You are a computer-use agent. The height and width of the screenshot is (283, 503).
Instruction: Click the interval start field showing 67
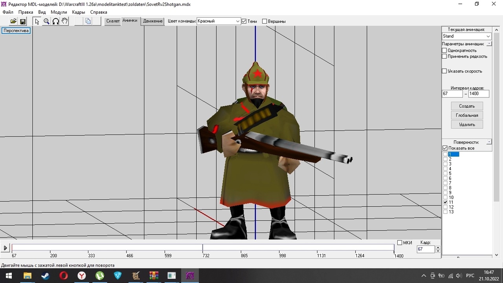[x=452, y=94]
